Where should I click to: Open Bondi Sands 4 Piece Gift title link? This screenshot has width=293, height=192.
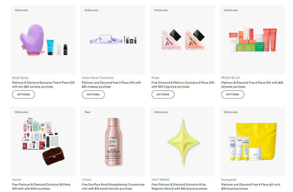[x=43, y=85]
